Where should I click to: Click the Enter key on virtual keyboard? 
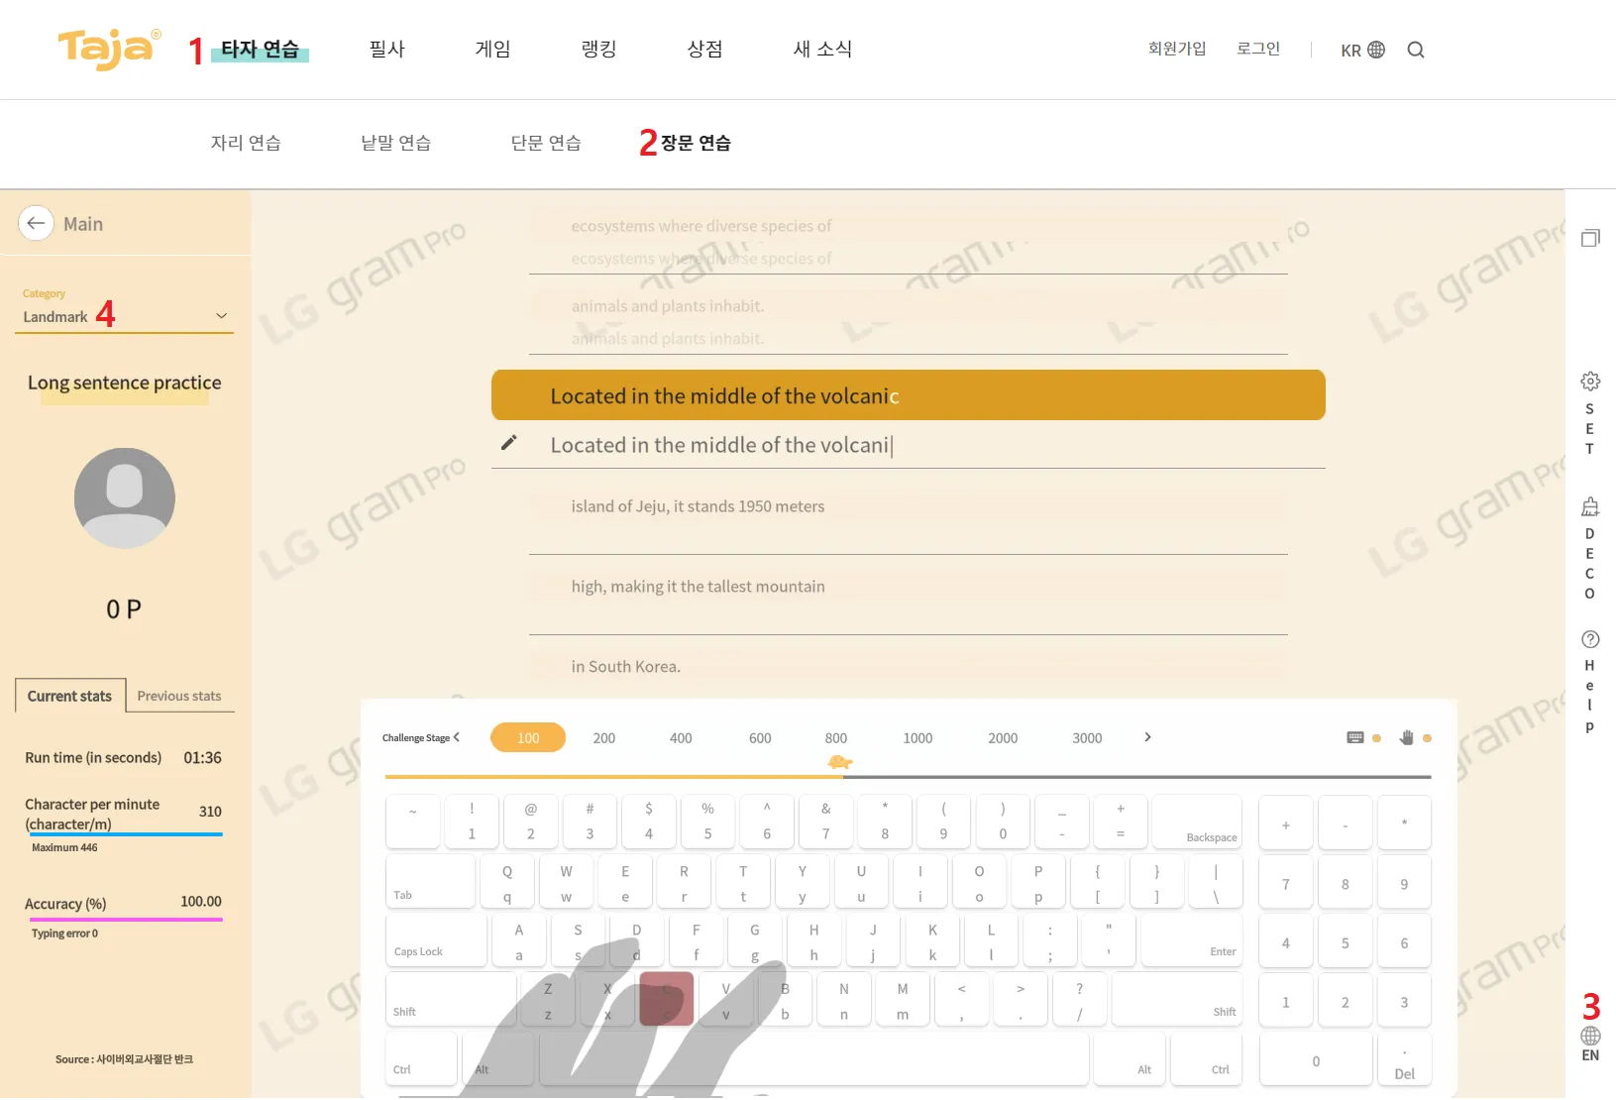(x=1191, y=939)
